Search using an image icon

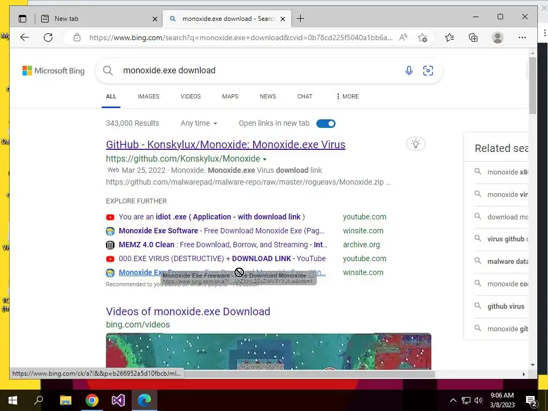428,71
